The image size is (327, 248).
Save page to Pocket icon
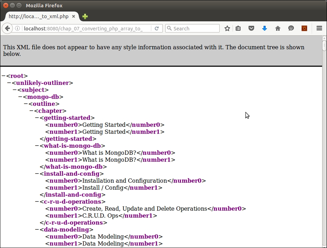(251, 28)
